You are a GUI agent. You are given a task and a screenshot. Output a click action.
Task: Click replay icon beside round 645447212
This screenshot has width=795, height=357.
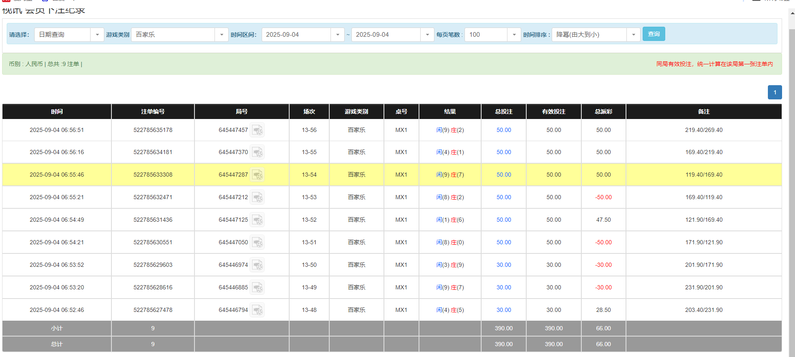pos(257,197)
